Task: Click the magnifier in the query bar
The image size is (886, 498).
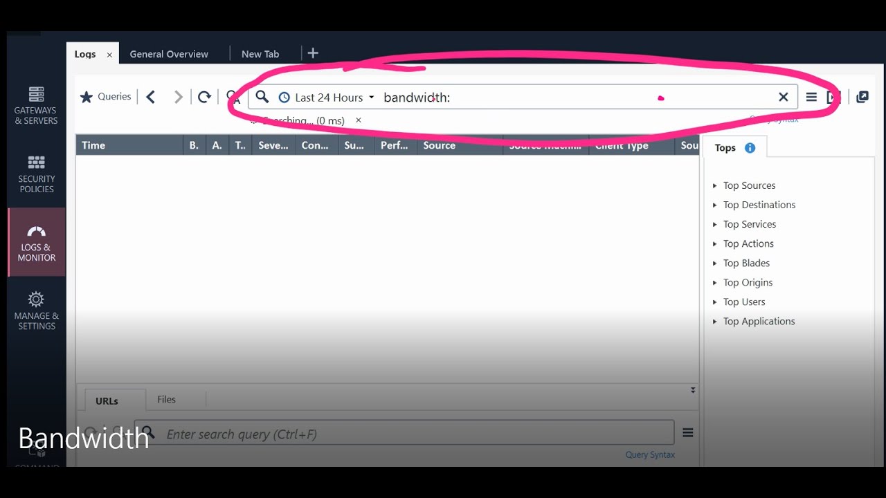Action: [262, 97]
